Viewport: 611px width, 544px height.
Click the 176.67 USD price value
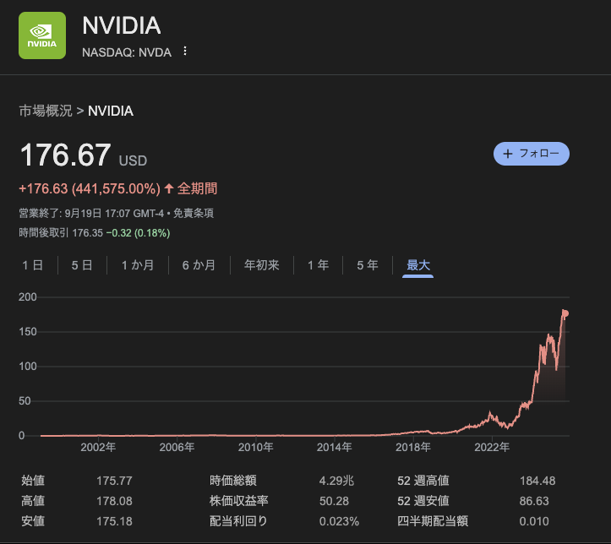[x=65, y=155]
